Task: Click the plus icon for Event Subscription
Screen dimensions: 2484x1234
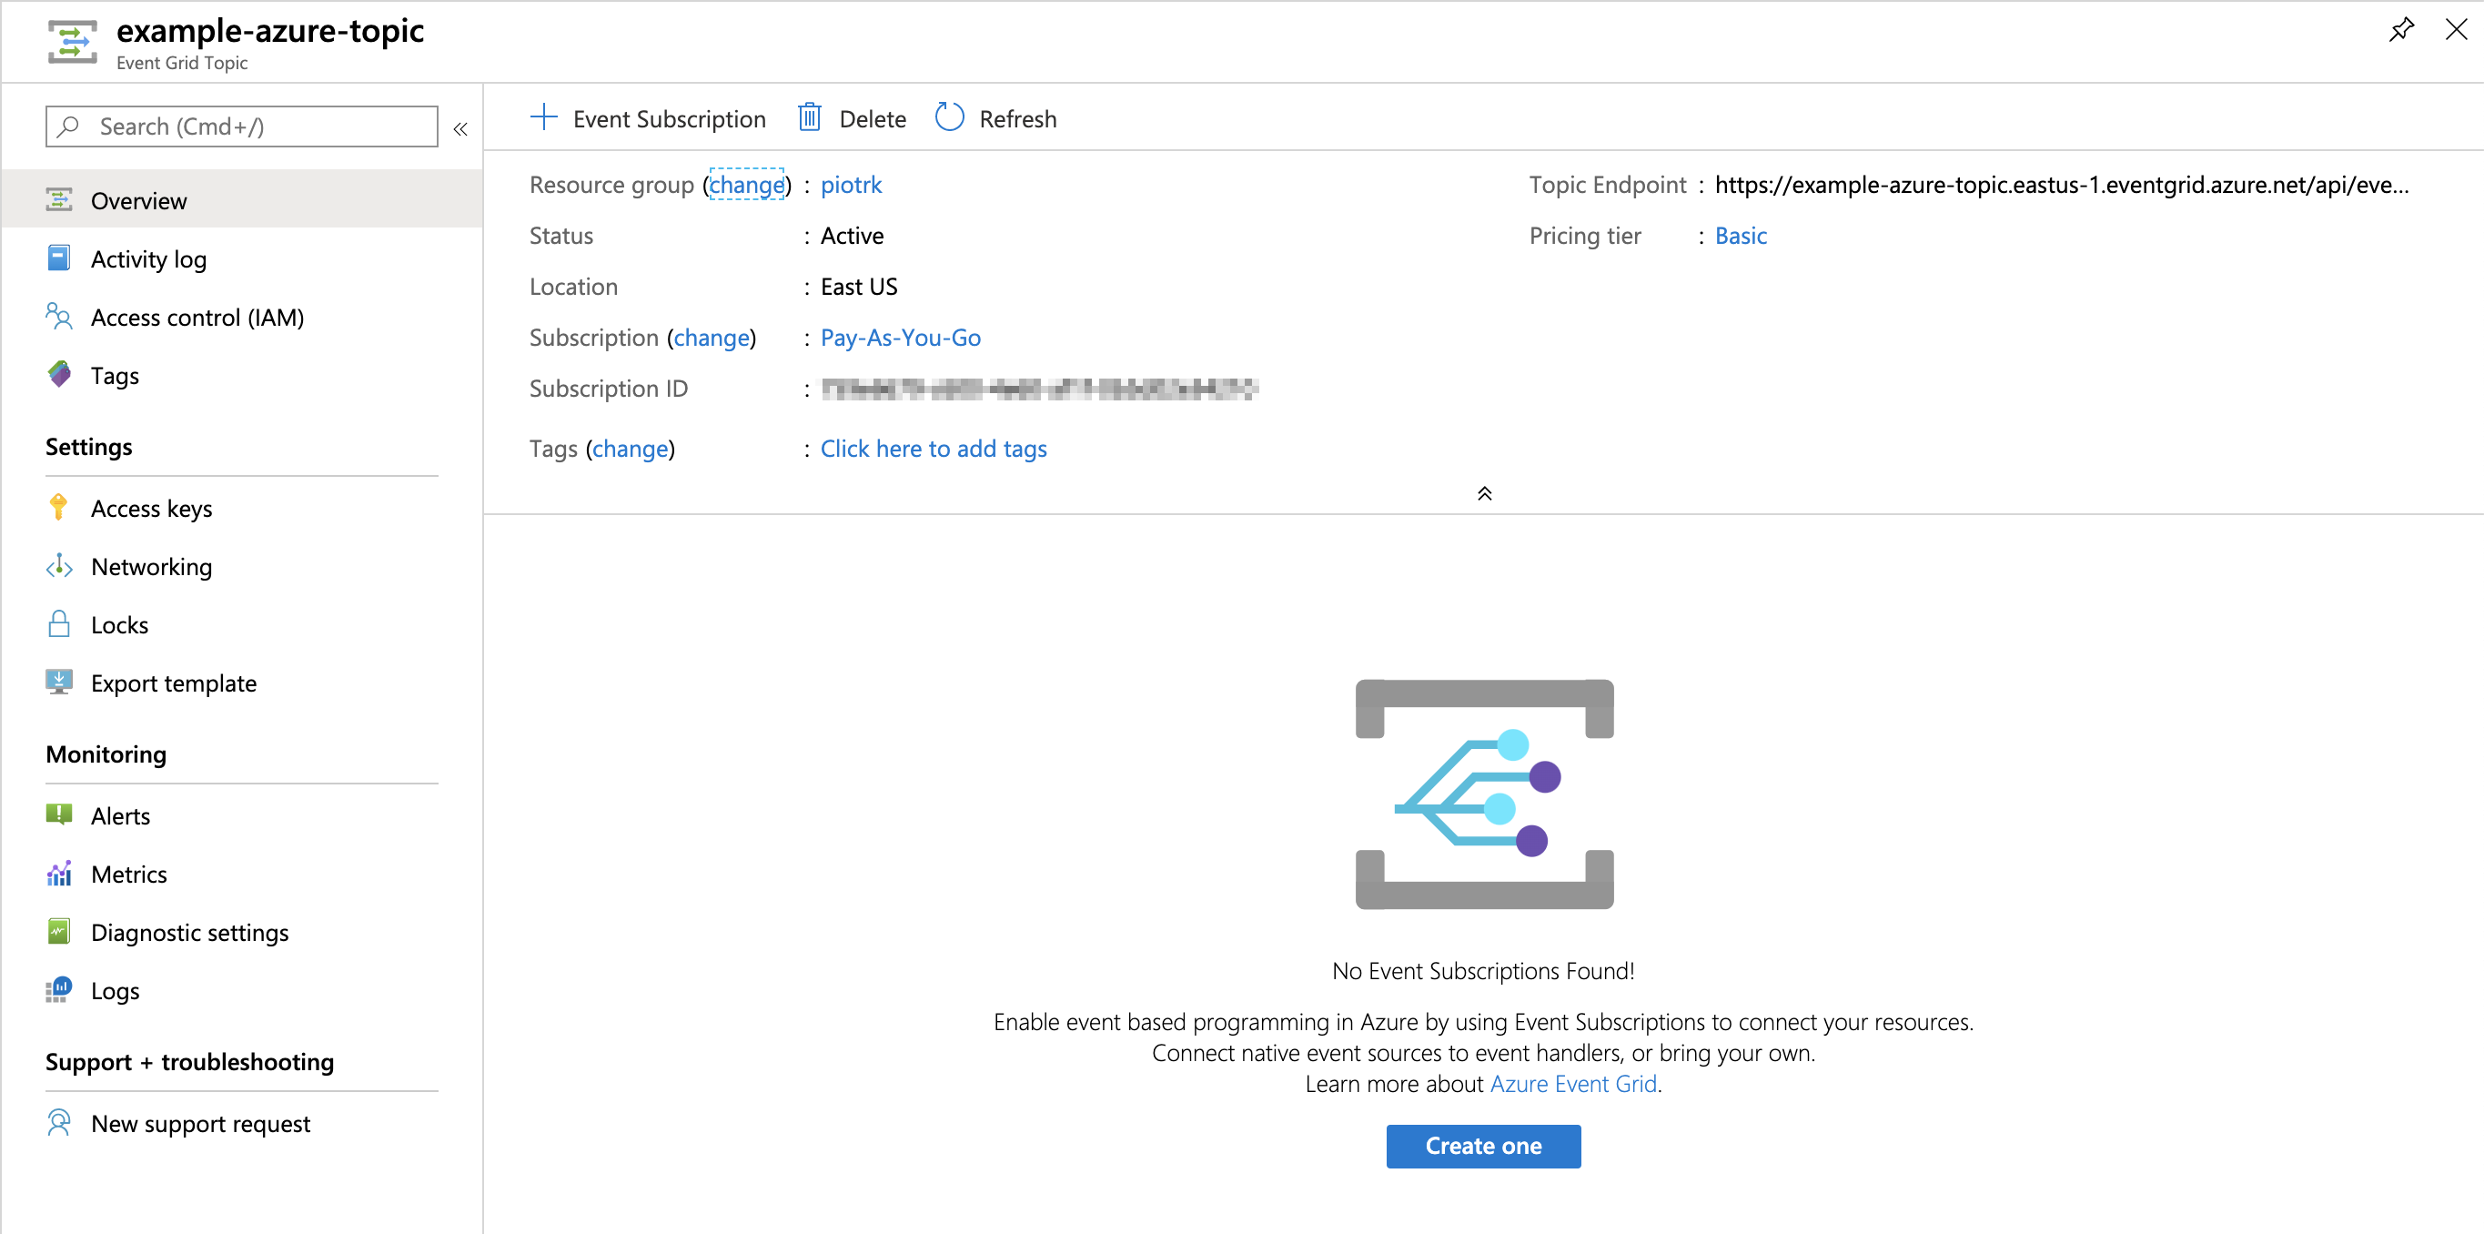Action: point(544,117)
